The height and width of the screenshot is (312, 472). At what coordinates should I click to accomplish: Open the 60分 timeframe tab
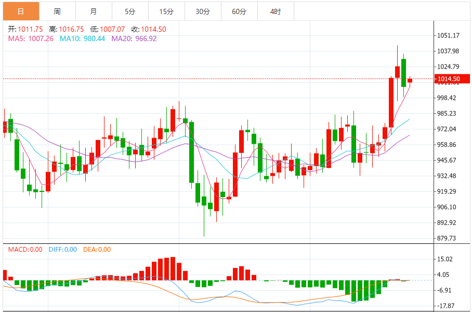[x=240, y=11]
